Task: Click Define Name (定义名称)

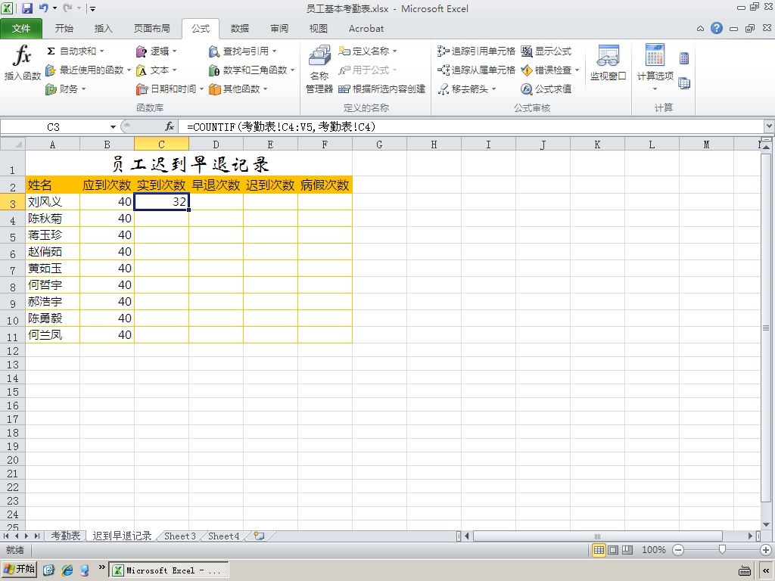Action: coord(367,51)
